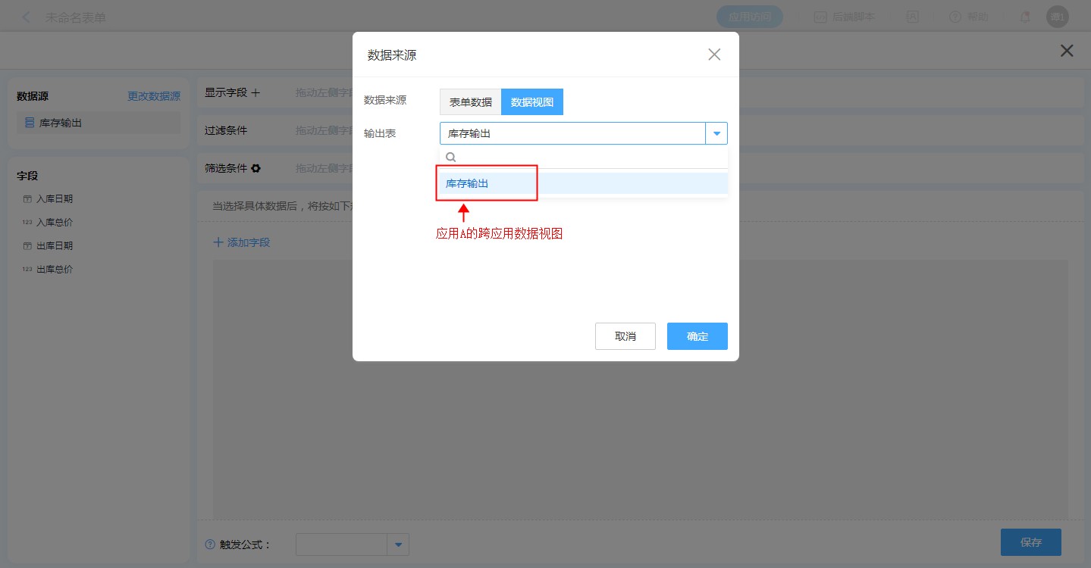This screenshot has height=568, width=1091.
Task: Select the 数据视图 source option
Action: tap(531, 102)
